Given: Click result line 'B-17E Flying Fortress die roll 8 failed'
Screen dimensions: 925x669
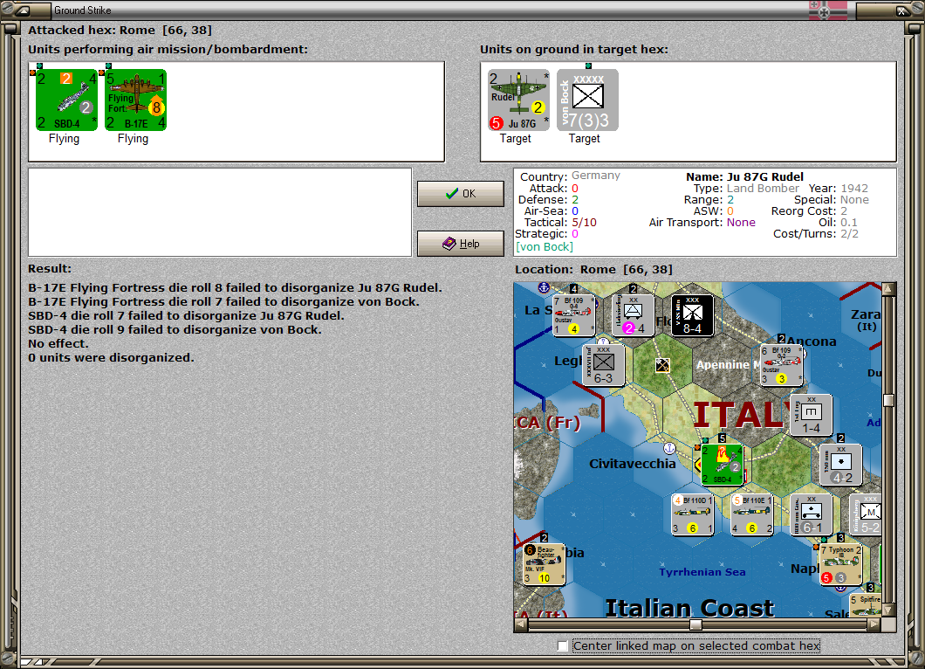Looking at the screenshot, I should click(x=235, y=288).
